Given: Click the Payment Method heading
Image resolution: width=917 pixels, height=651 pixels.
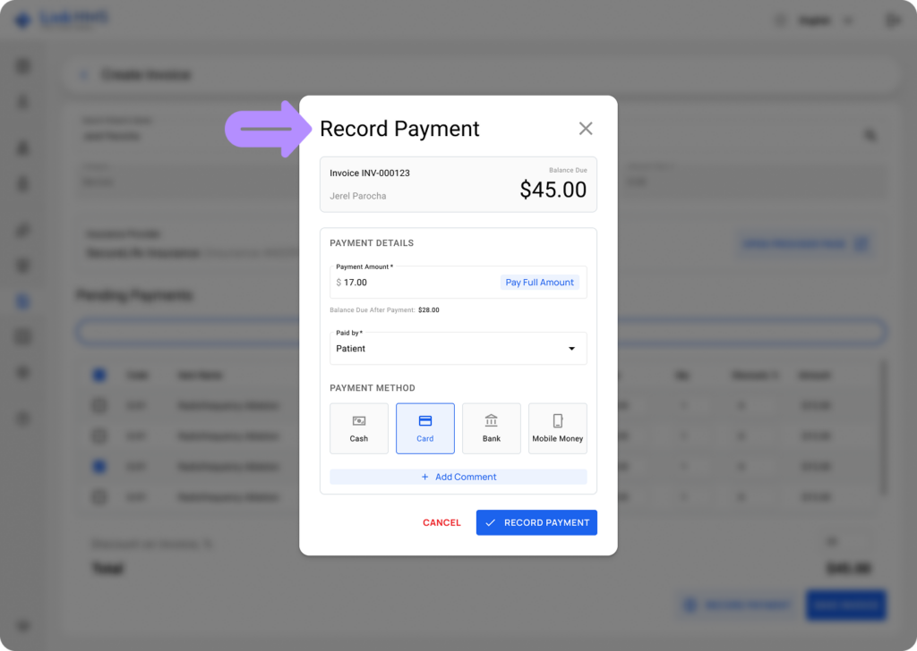Looking at the screenshot, I should (373, 388).
